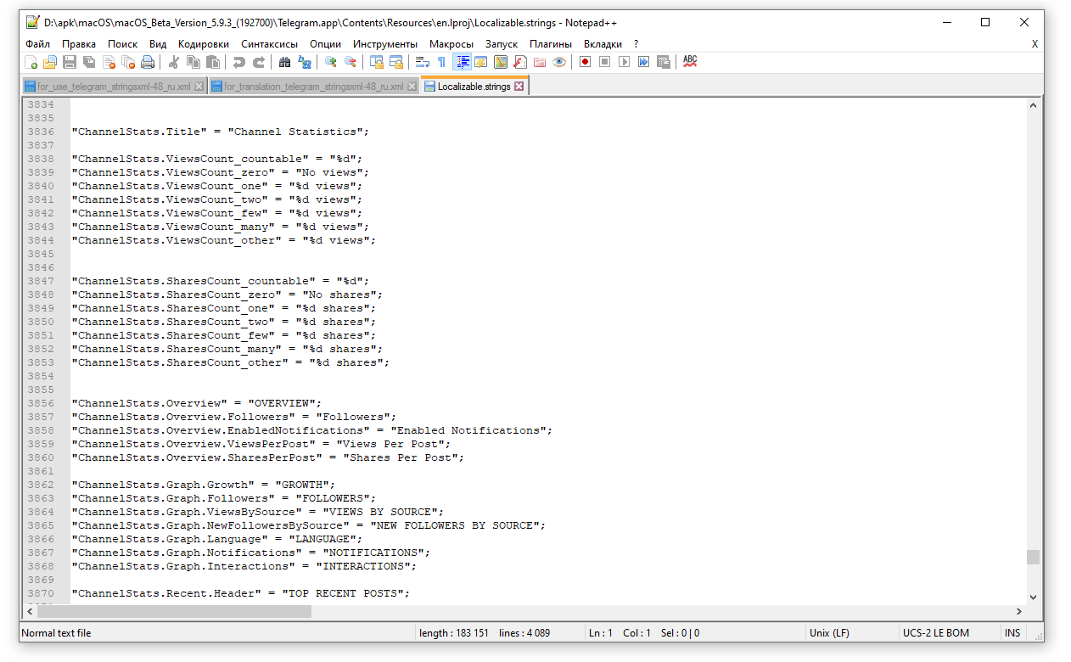Image resolution: width=1071 pixels, height=662 pixels.
Task: Open the Инструменты menu
Action: [385, 44]
